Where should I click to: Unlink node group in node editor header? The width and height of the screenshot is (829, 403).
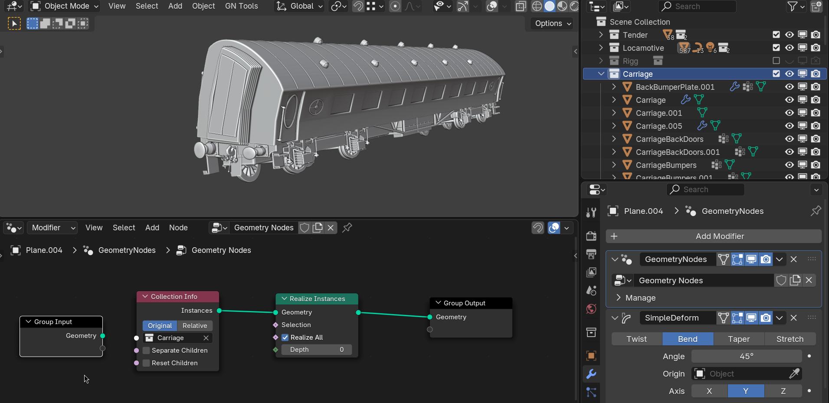click(331, 228)
